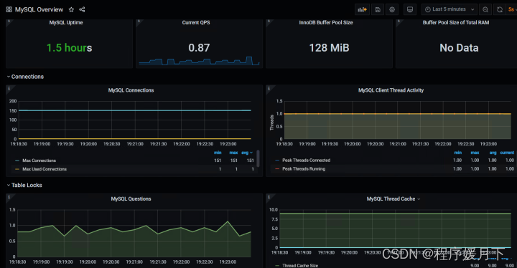Toggle the Max Connections legend series
The height and width of the screenshot is (268, 517).
(39, 161)
